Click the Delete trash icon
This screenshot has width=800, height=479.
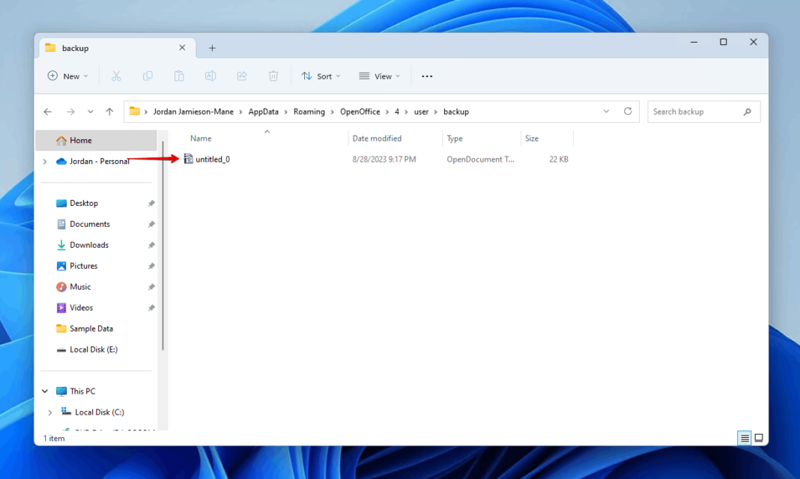[x=273, y=76]
